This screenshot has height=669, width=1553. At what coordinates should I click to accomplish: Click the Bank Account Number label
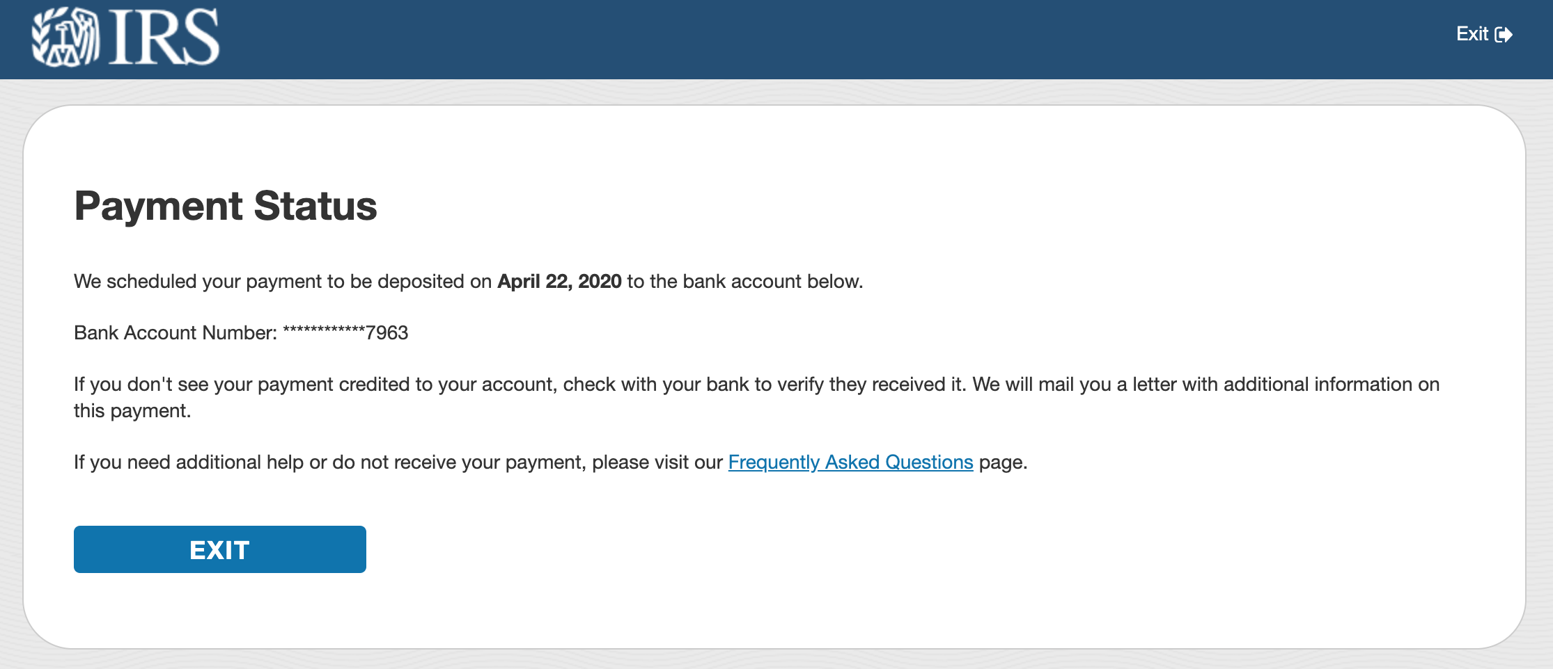click(175, 333)
